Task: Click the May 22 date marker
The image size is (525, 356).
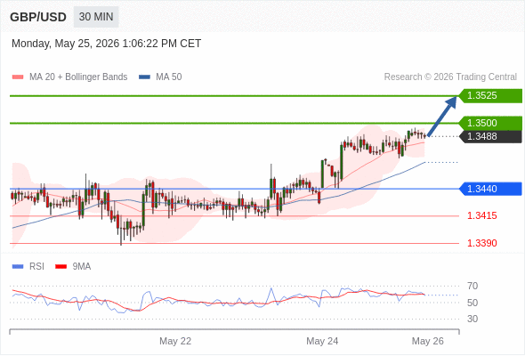Action: [x=175, y=341]
